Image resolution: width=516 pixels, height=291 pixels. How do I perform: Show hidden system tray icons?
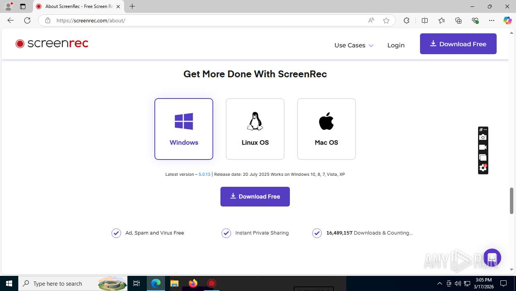coord(440,283)
